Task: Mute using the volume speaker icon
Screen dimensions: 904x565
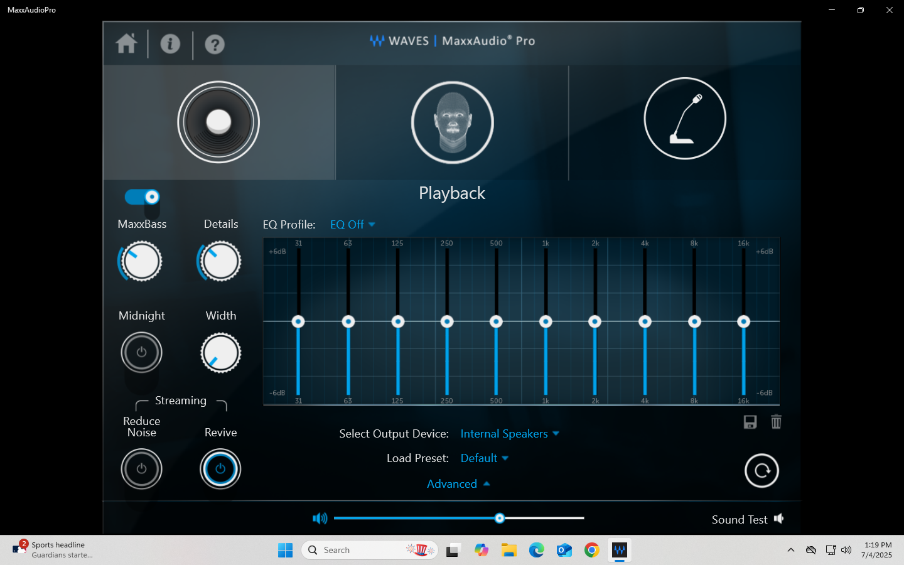Action: (x=320, y=518)
